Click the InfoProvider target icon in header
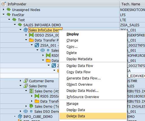Viewport: 145px width, 121px height. pos(4,4)
